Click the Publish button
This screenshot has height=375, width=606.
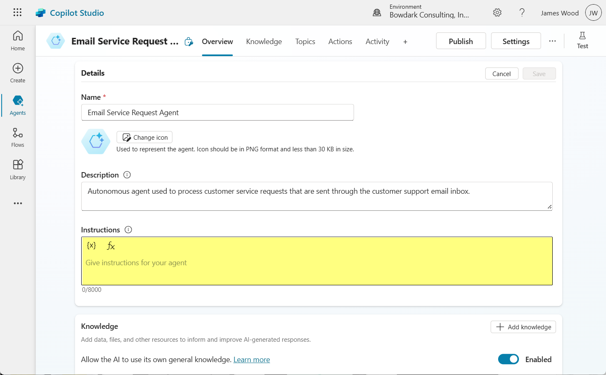click(x=461, y=41)
